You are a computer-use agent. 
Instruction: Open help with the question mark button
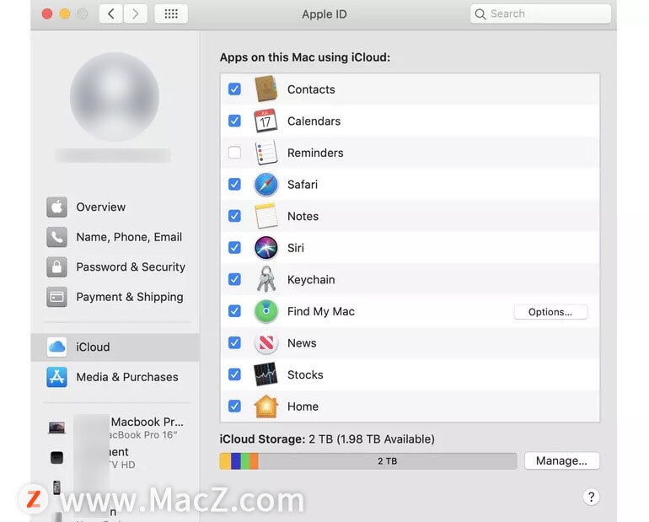591,497
